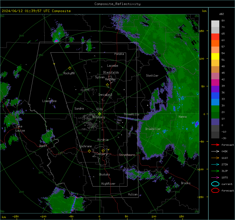This screenshot has height=220, width=235.
Task: Click the Stettler city label
Action: (x=152, y=76)
